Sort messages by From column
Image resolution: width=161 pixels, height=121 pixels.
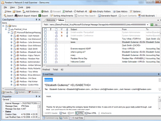pos(124,29)
